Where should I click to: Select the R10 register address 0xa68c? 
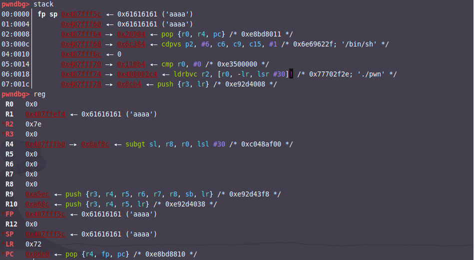pos(37,204)
